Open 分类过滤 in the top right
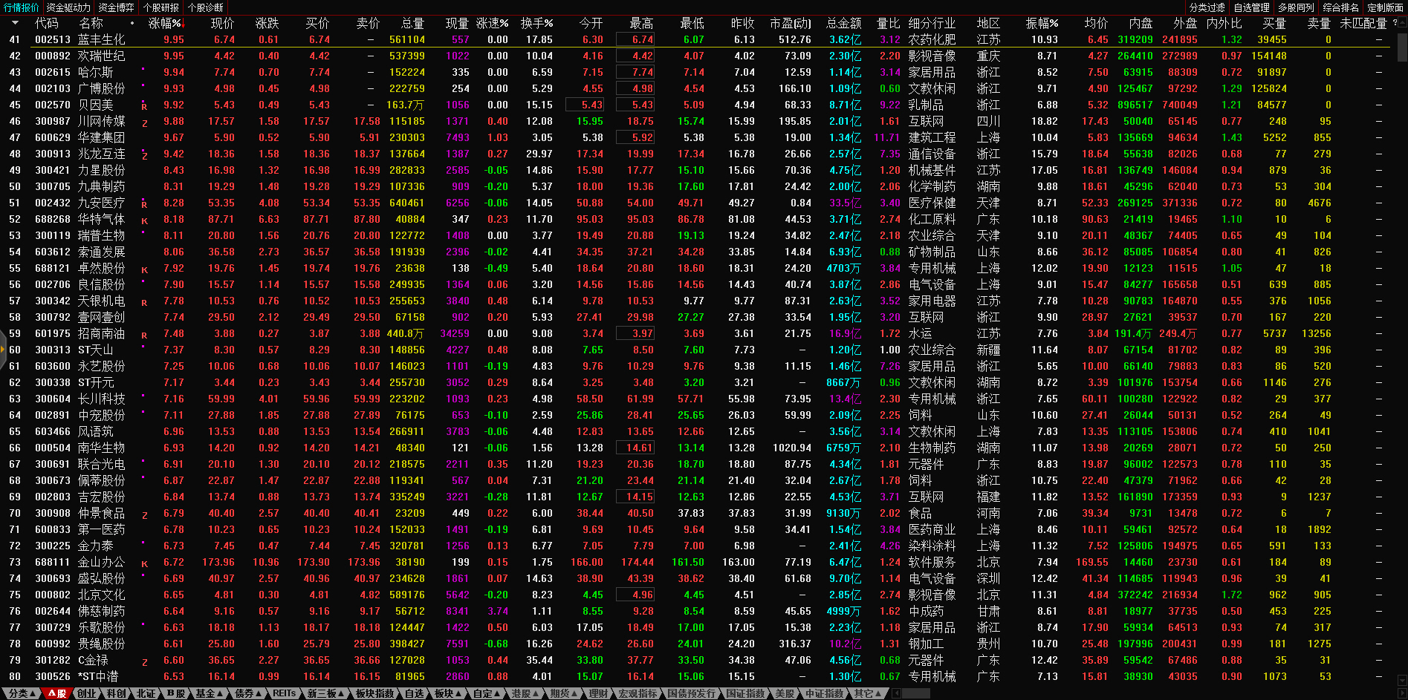Image resolution: width=1408 pixels, height=700 pixels. [x=1207, y=7]
